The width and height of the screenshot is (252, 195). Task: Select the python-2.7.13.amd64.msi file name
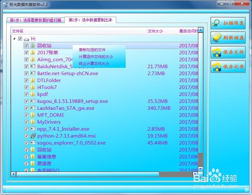[66, 136]
